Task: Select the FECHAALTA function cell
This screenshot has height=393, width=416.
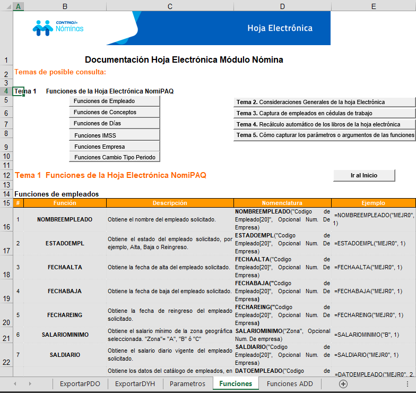Action: (x=65, y=267)
